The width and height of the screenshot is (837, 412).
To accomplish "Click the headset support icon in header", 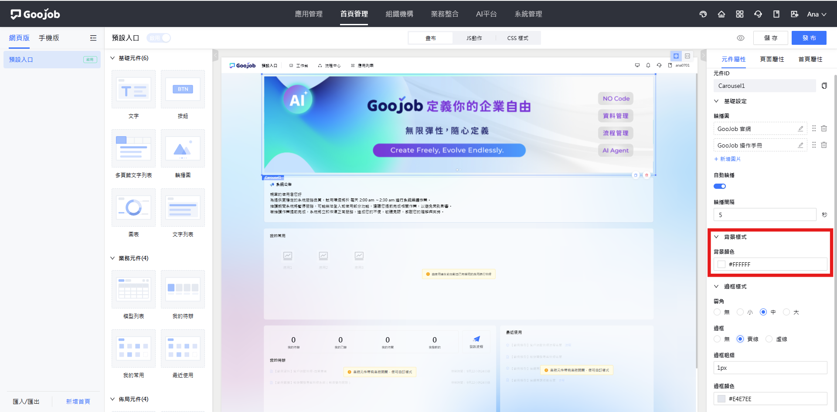I will click(x=758, y=14).
